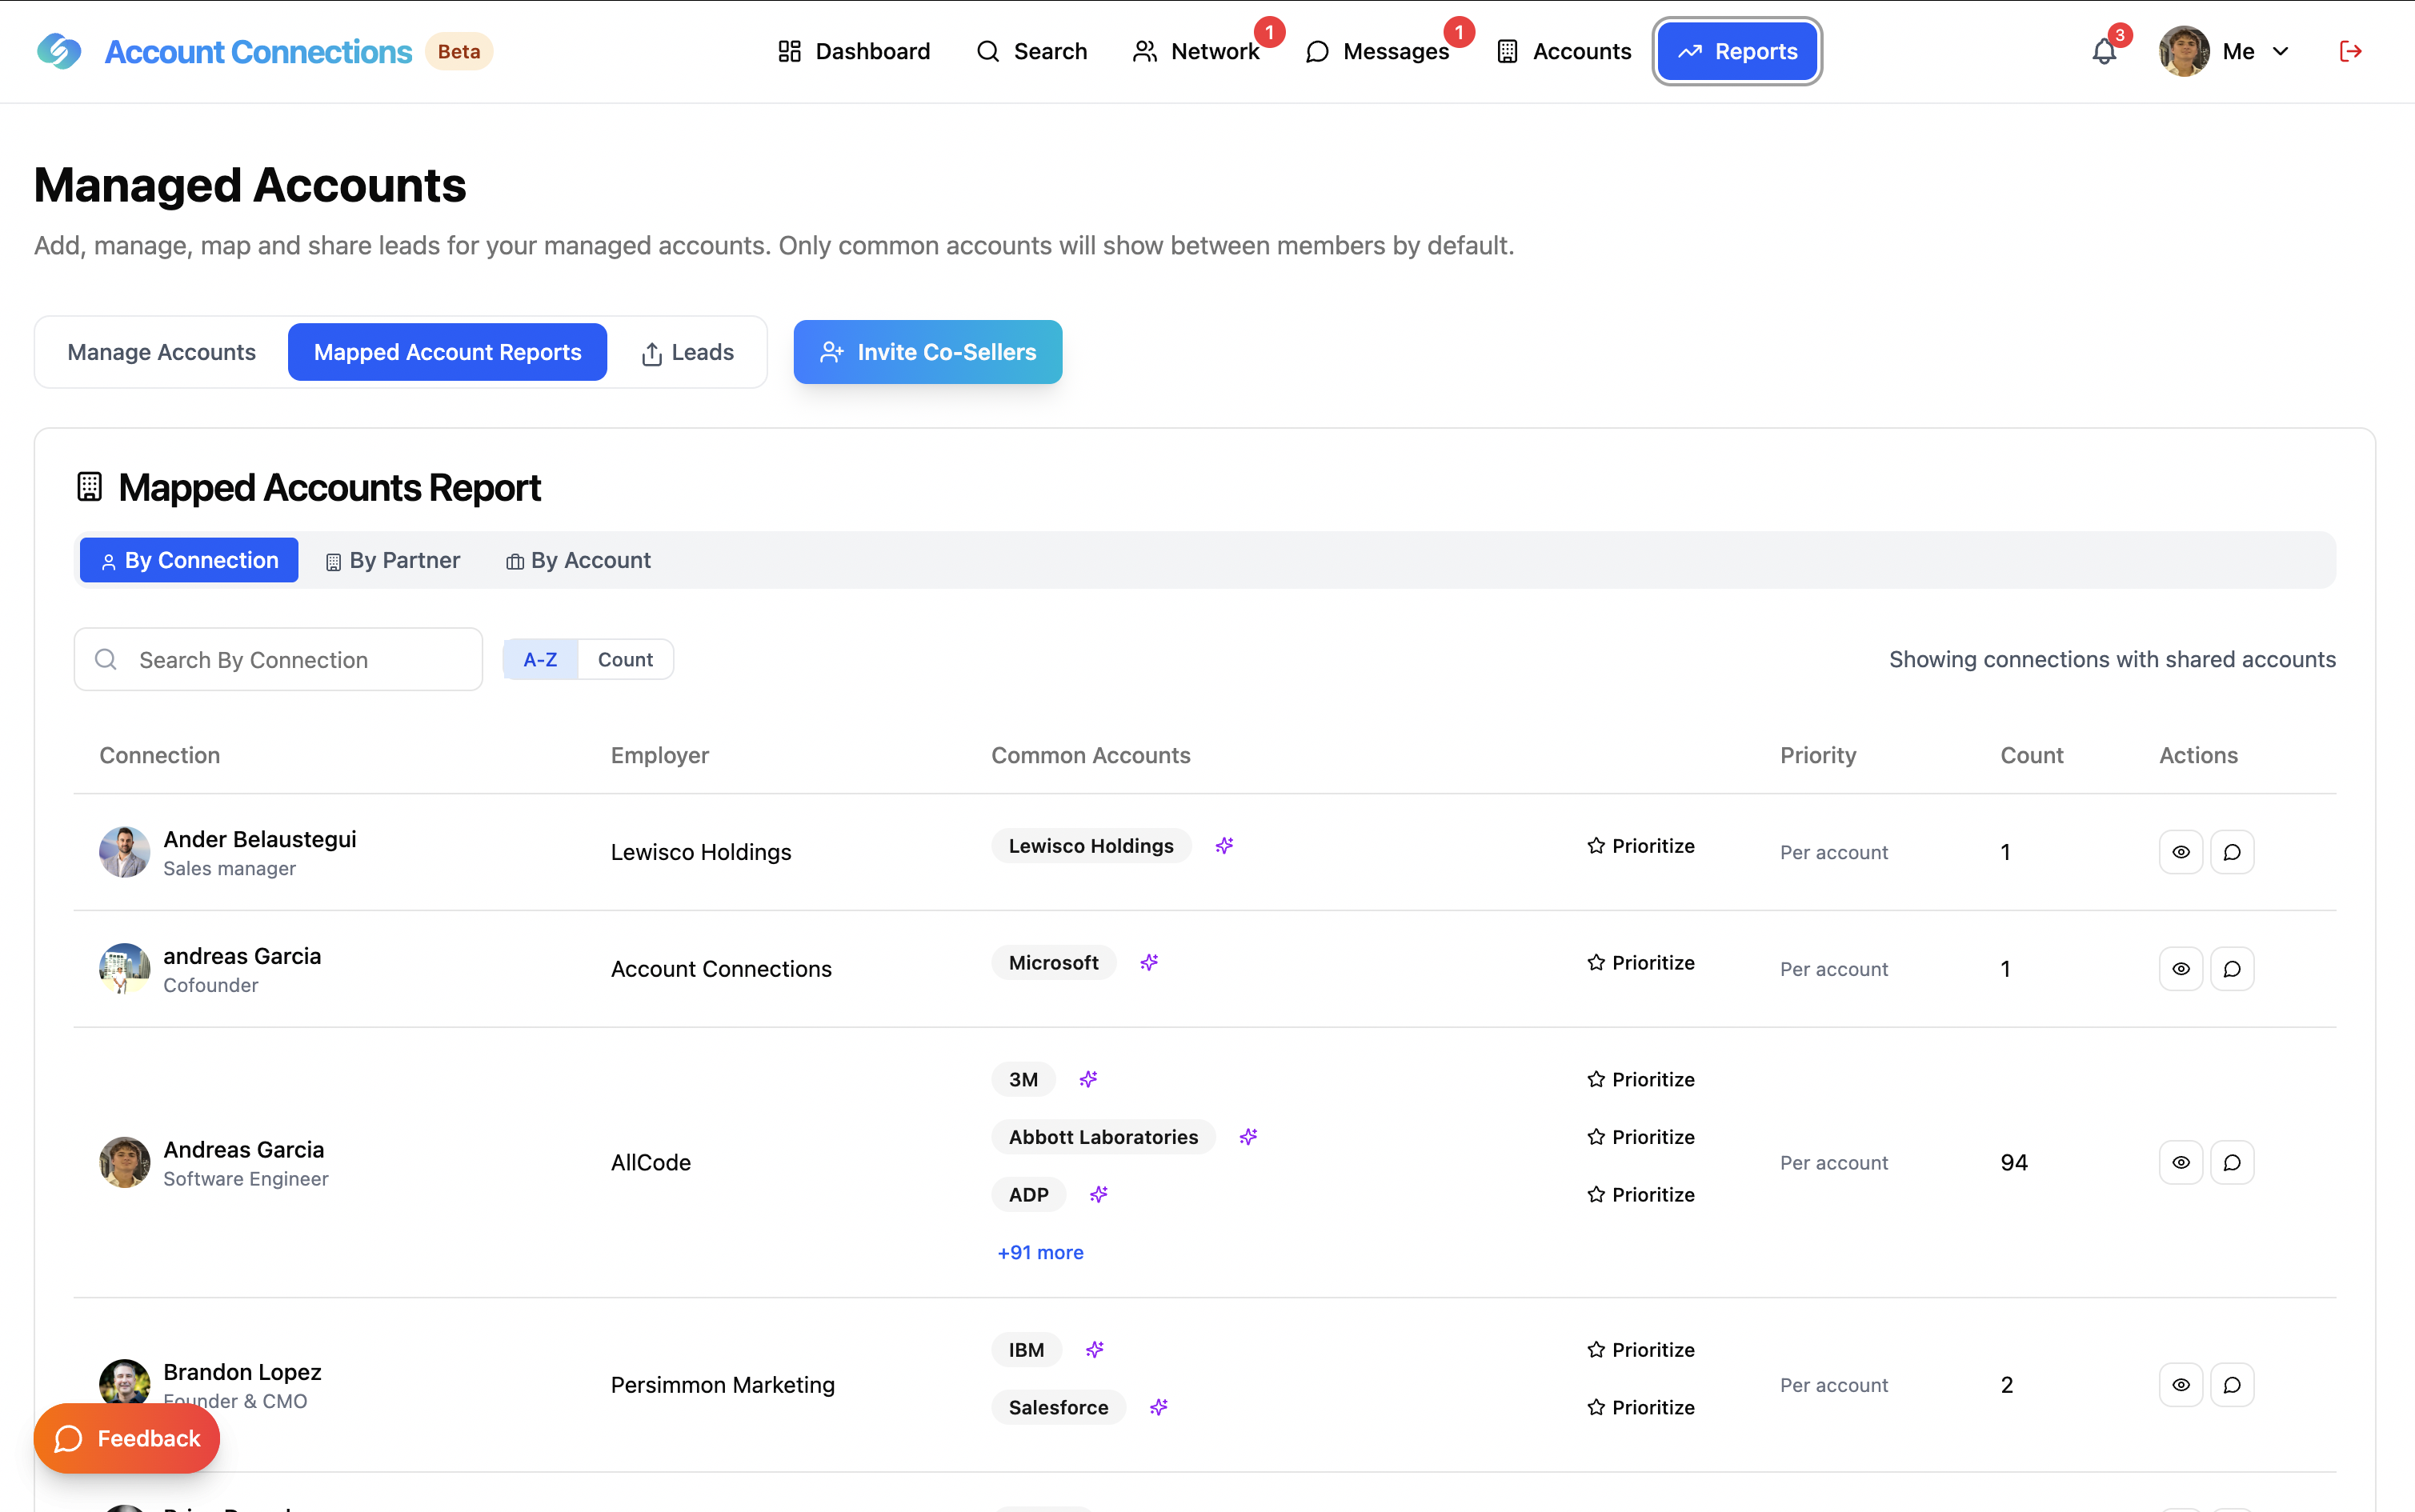The image size is (2415, 1512).
Task: Click Invite Co-Sellers button
Action: coord(927,352)
